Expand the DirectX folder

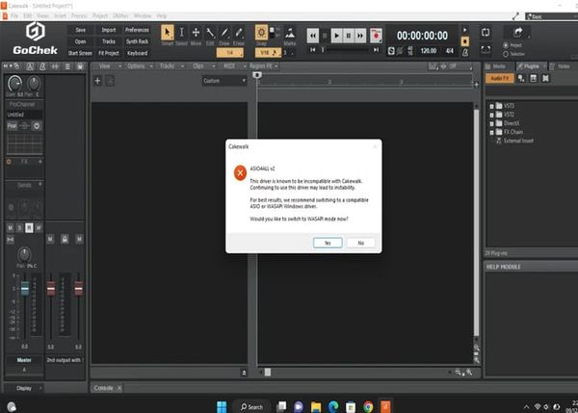(491, 124)
